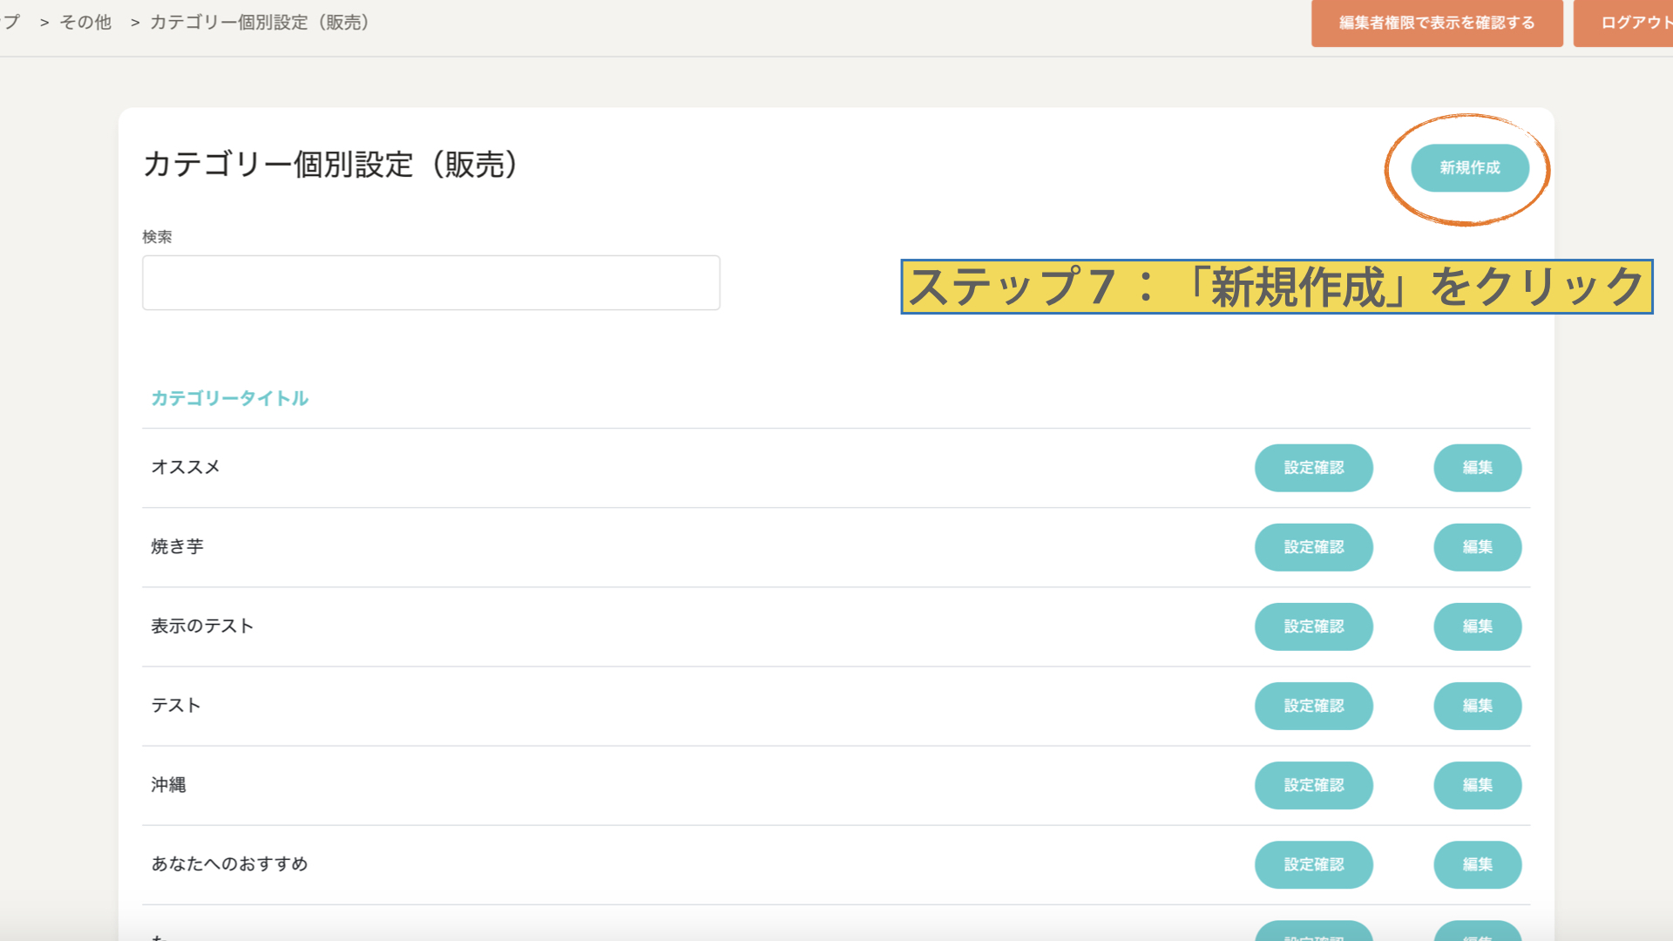
Task: Click 編集者権限で表示を確認する button
Action: pyautogui.click(x=1436, y=23)
